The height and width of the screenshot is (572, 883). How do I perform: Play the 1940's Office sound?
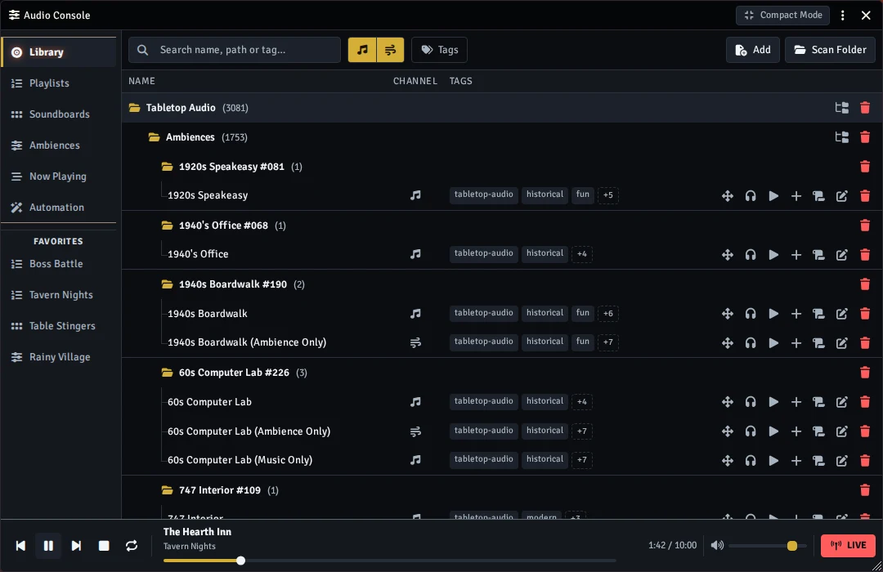pos(773,255)
